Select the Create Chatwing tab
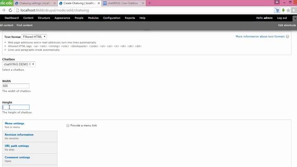Image resolution: width=297 pixels, height=167 pixels. pos(79,3)
